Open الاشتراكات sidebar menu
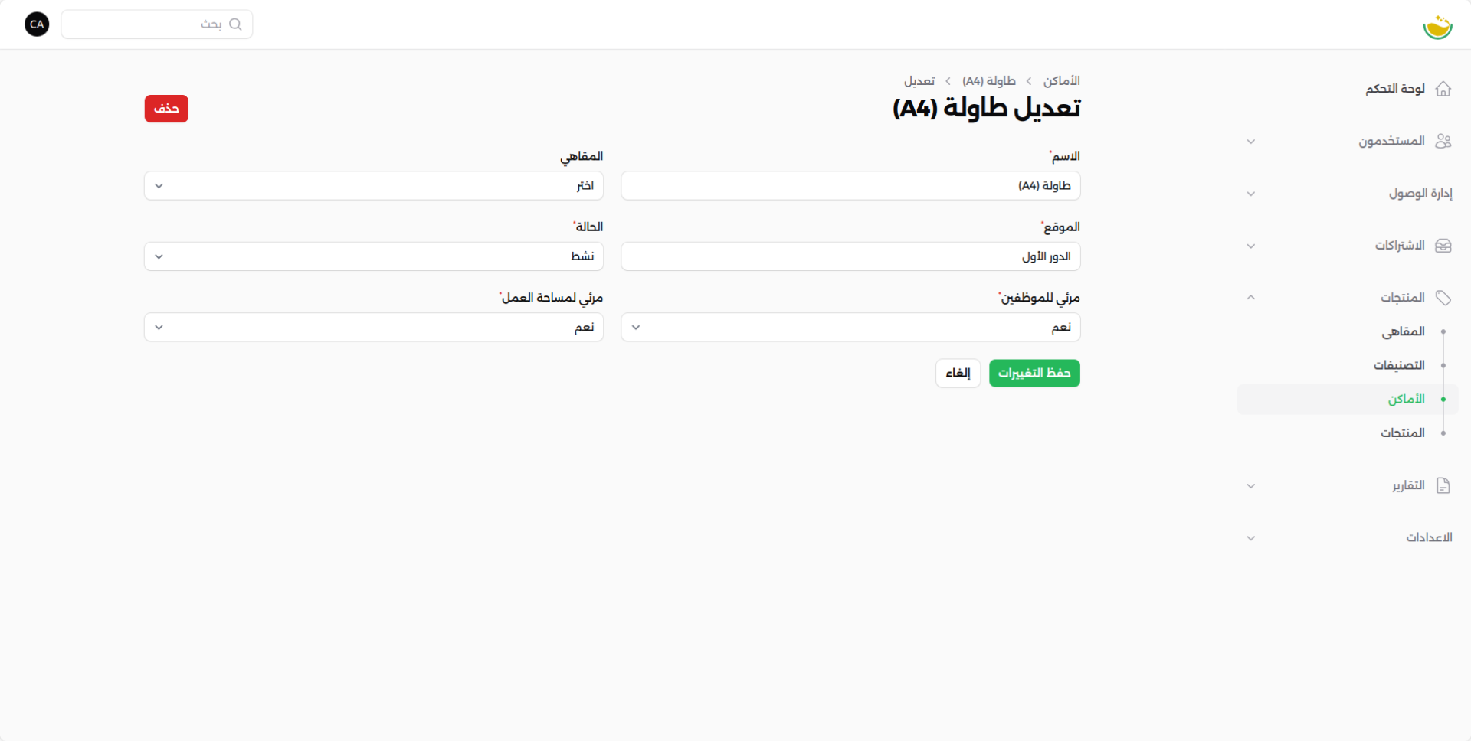The image size is (1471, 741). 1400,246
